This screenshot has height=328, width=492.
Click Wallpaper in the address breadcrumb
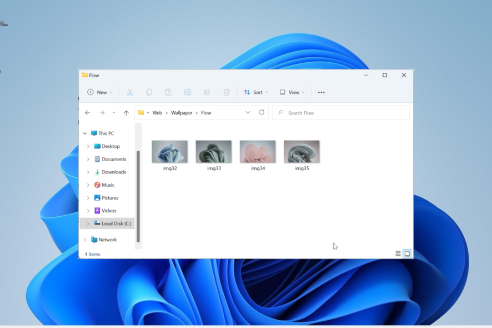[182, 113]
